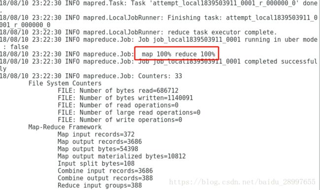Click the 'Map-Reduce Framework' heading
The height and width of the screenshot is (190, 320).
[65, 127]
